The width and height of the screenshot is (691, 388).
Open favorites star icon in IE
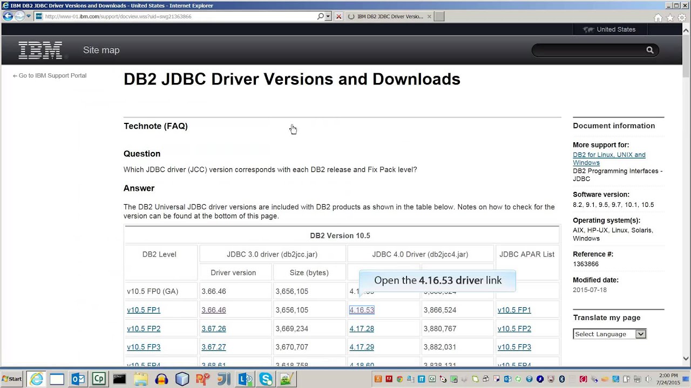point(670,18)
